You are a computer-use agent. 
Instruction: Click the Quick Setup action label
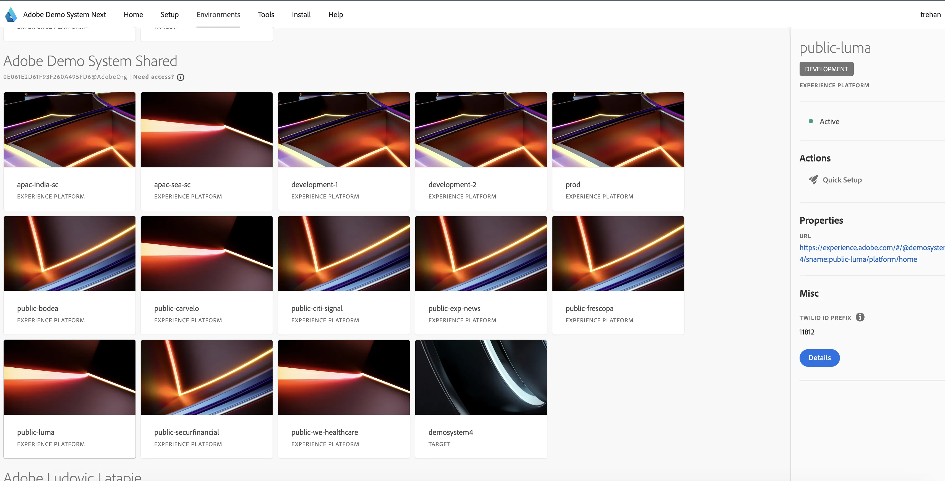[842, 180]
